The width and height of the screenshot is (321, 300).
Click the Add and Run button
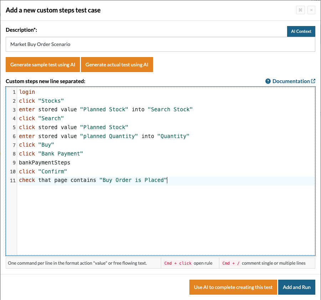point(296,287)
